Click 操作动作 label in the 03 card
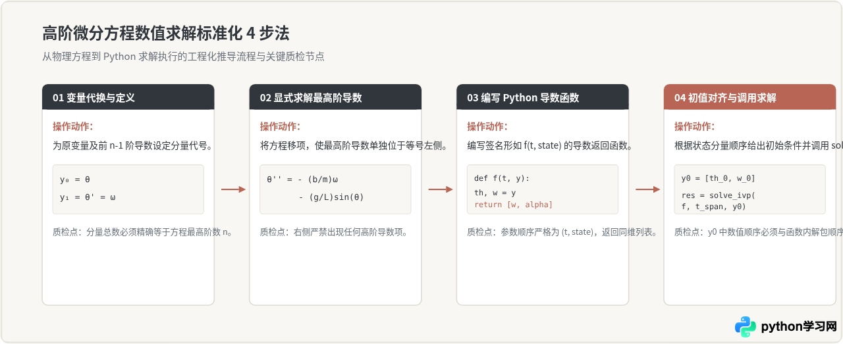This screenshot has height=344, width=843. (487, 126)
